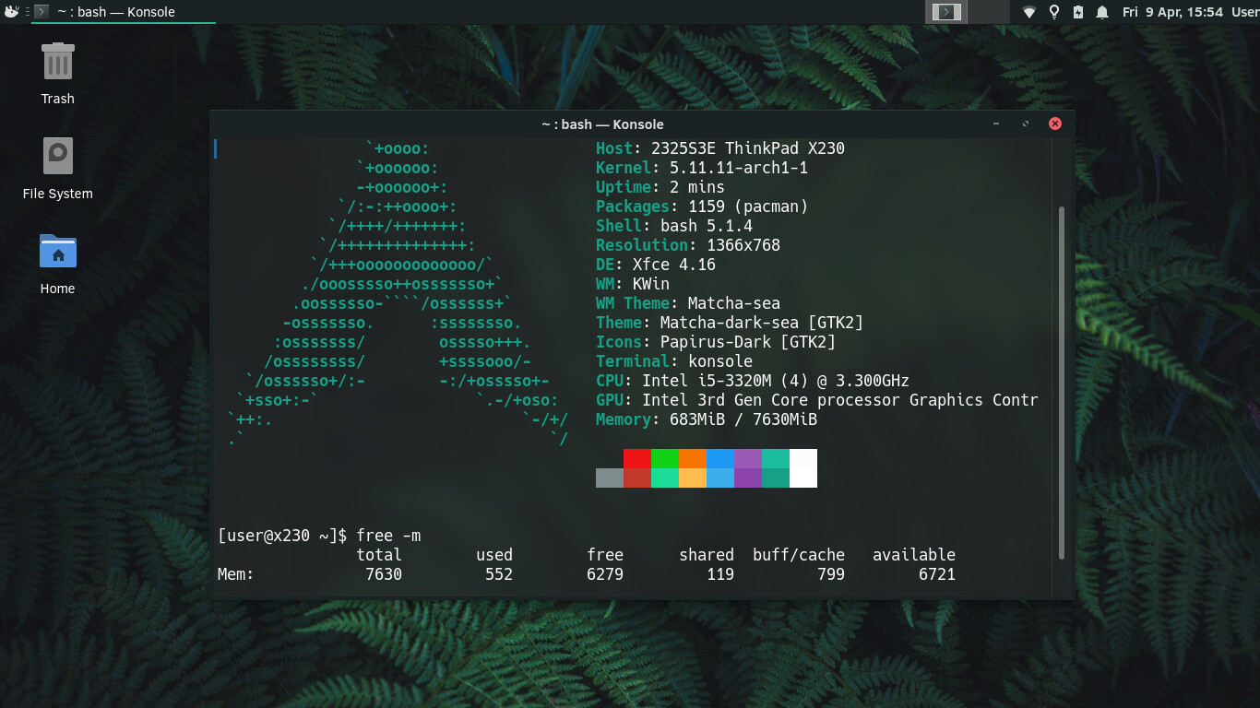Click the clock showing Fri 9 Apr, 15:54
This screenshot has width=1260, height=708.
pos(1172,12)
